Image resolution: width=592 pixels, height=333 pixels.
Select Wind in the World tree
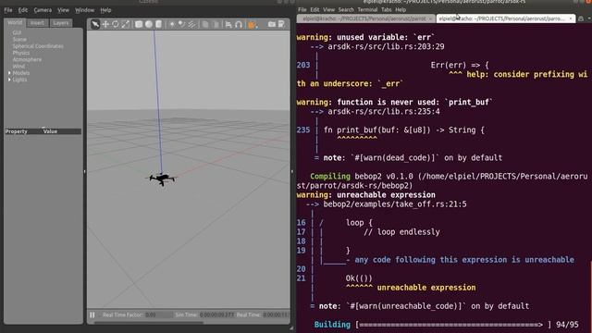click(x=18, y=66)
